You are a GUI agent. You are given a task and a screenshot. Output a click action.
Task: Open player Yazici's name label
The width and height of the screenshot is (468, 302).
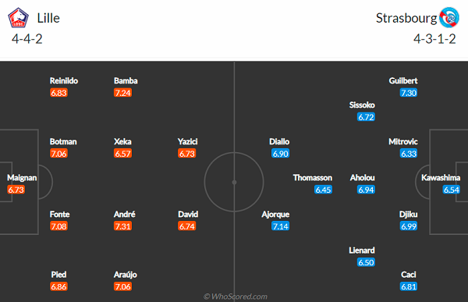188,141
